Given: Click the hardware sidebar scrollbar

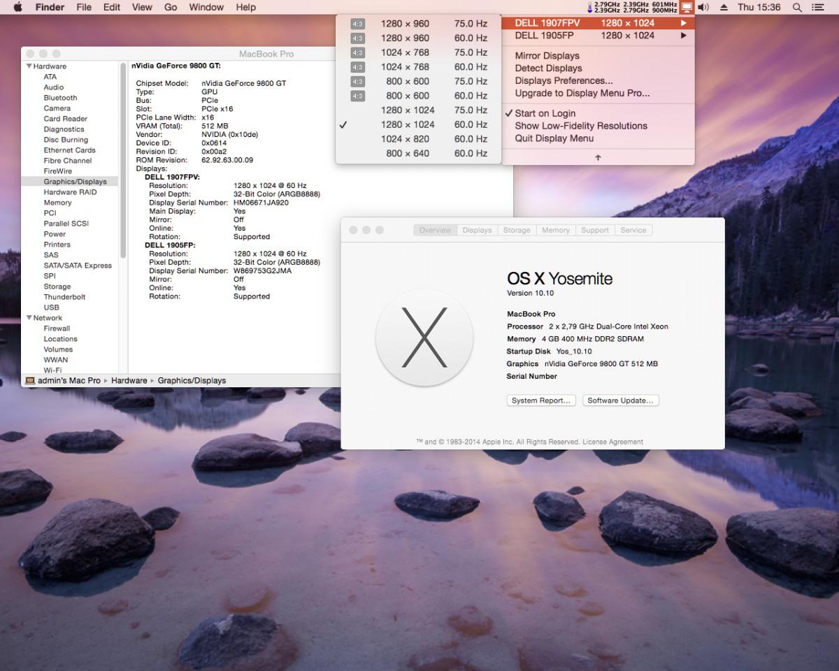Looking at the screenshot, I should click(x=123, y=161).
